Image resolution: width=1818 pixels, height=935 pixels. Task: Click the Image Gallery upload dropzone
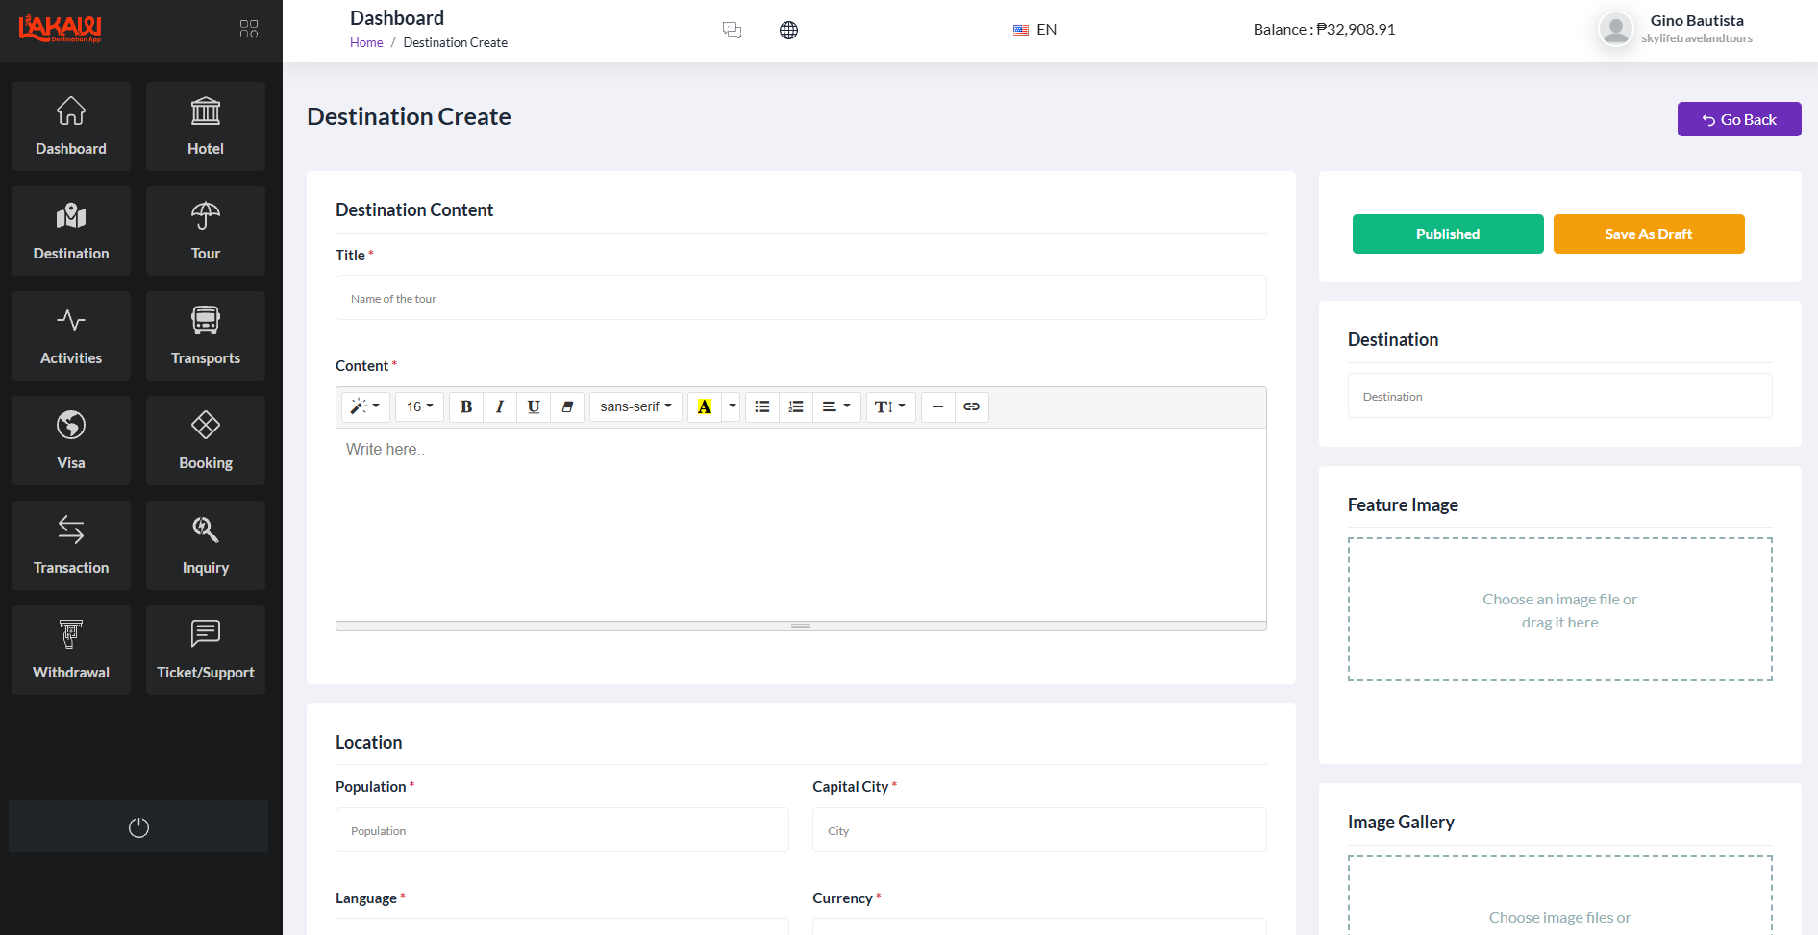click(x=1559, y=895)
